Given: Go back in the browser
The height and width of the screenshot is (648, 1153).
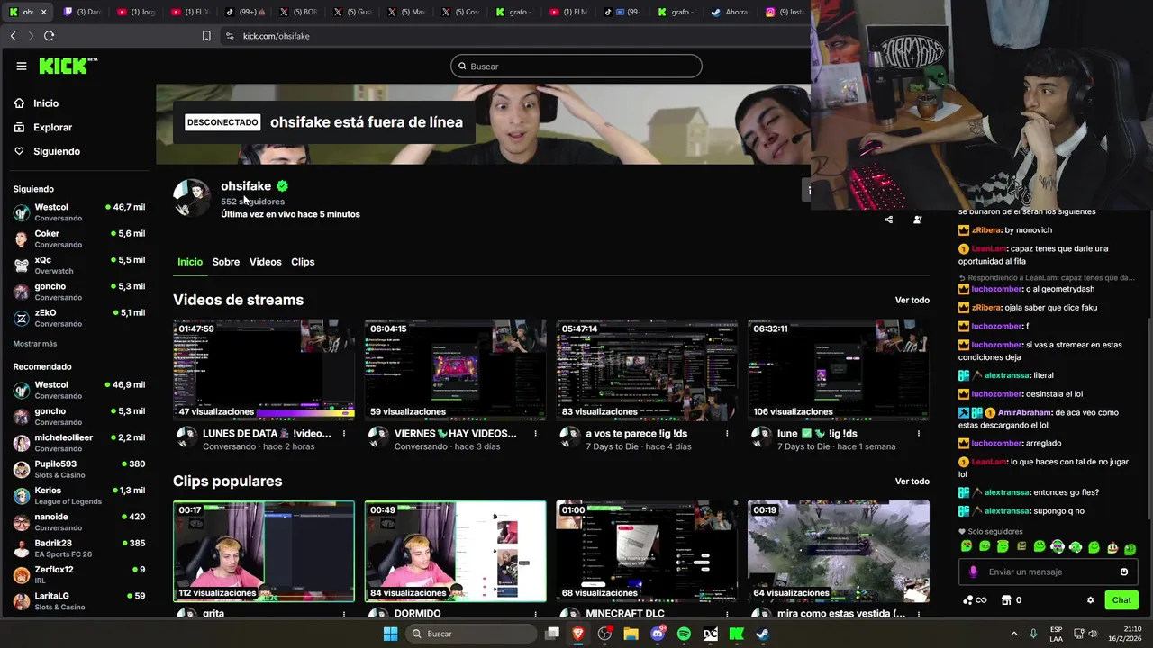Looking at the screenshot, I should [x=14, y=36].
